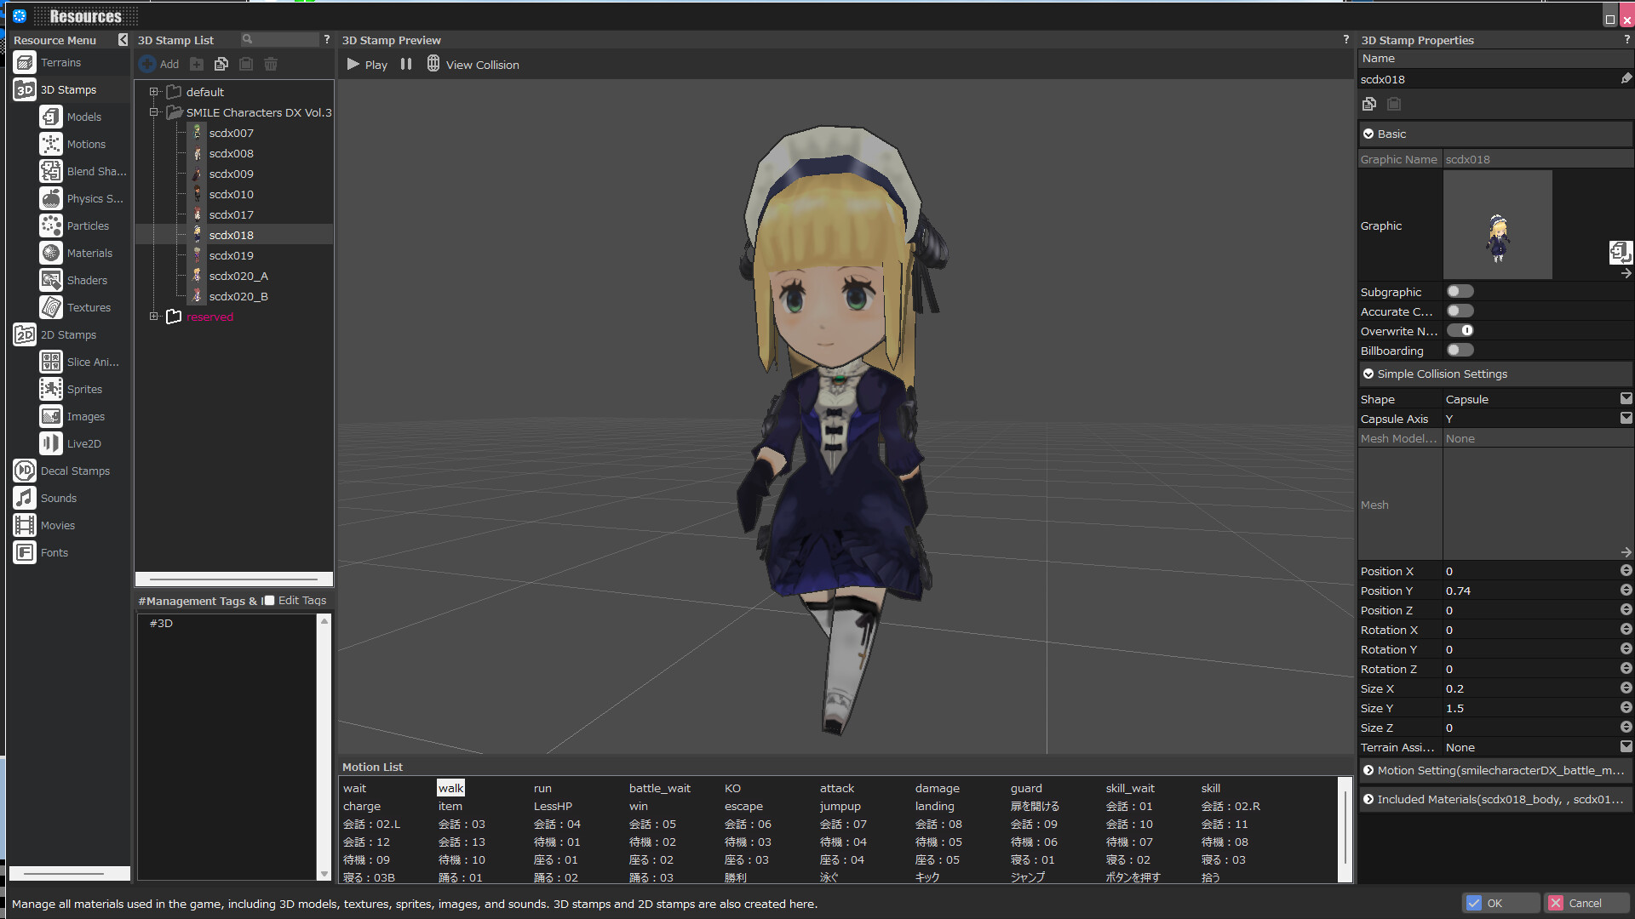1635x919 pixels.
Task: Click the Add button in stamp list
Action: 159,64
